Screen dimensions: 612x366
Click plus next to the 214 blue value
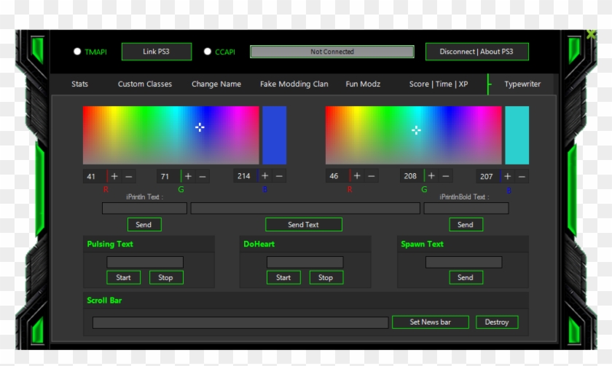(x=264, y=176)
